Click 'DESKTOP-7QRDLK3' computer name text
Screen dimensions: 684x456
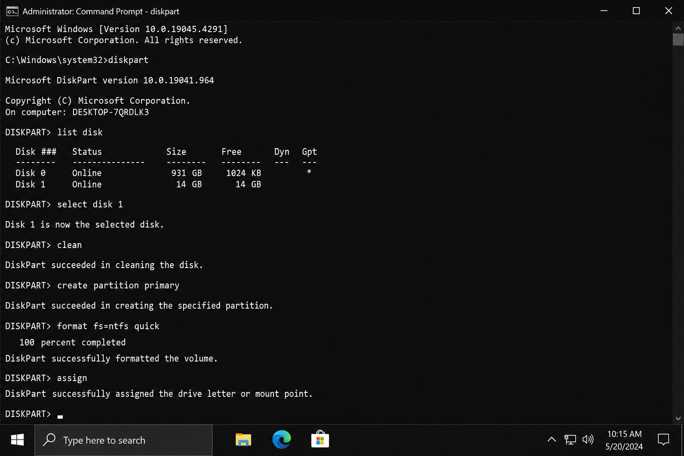coord(111,112)
